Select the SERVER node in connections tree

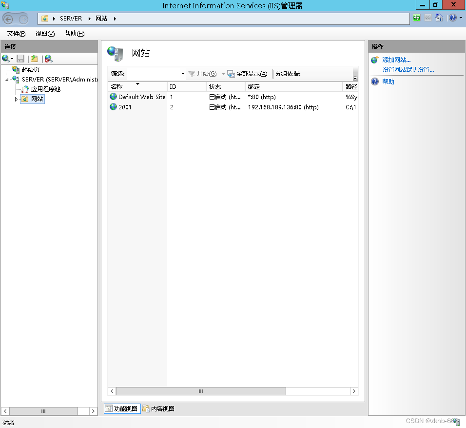click(x=60, y=79)
